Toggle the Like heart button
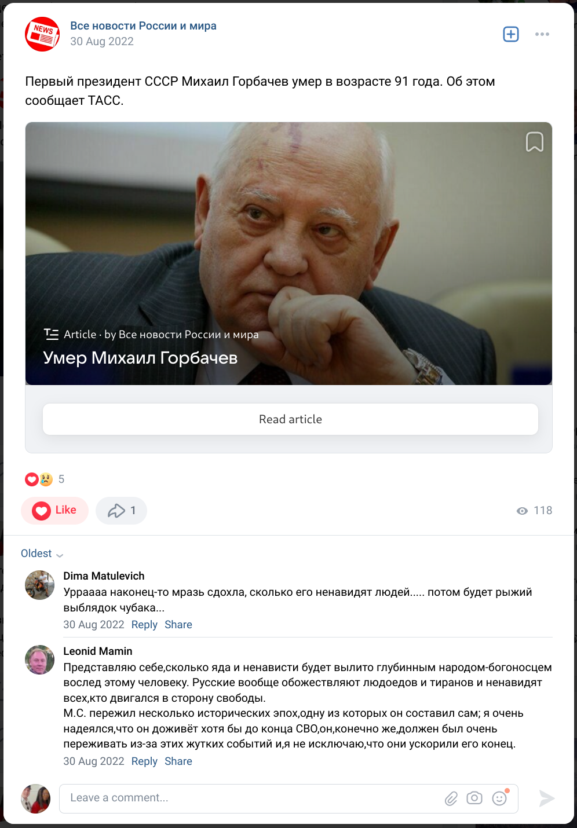577x828 pixels. (54, 511)
